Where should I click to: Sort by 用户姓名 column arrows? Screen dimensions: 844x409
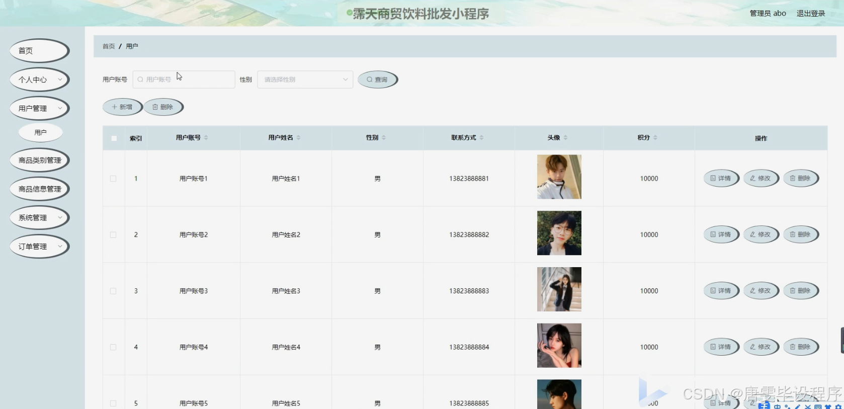pos(298,138)
